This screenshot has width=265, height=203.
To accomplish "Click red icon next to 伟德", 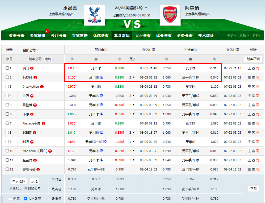I will 32,114.
